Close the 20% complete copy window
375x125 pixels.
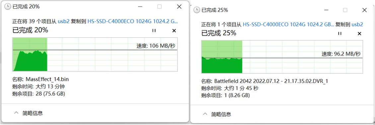point(179,7)
